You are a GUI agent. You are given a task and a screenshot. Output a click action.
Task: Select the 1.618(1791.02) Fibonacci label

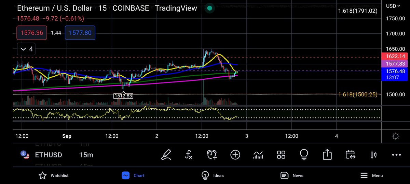pos(358,11)
